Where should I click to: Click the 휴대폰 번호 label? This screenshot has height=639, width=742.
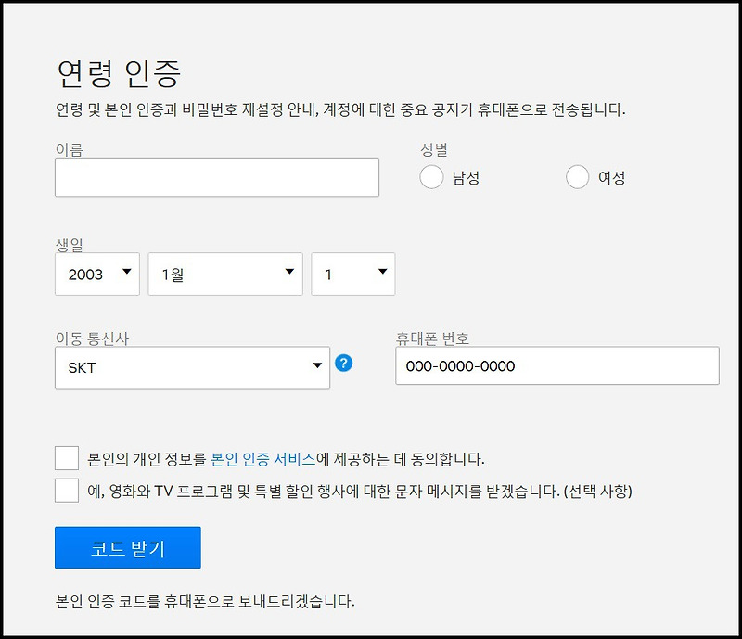click(x=432, y=339)
